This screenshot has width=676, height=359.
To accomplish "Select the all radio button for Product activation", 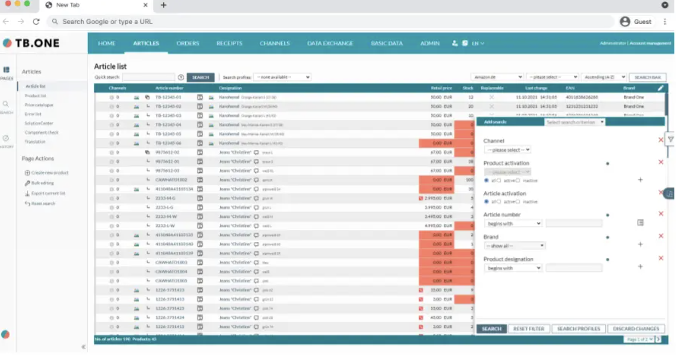I will [x=486, y=181].
